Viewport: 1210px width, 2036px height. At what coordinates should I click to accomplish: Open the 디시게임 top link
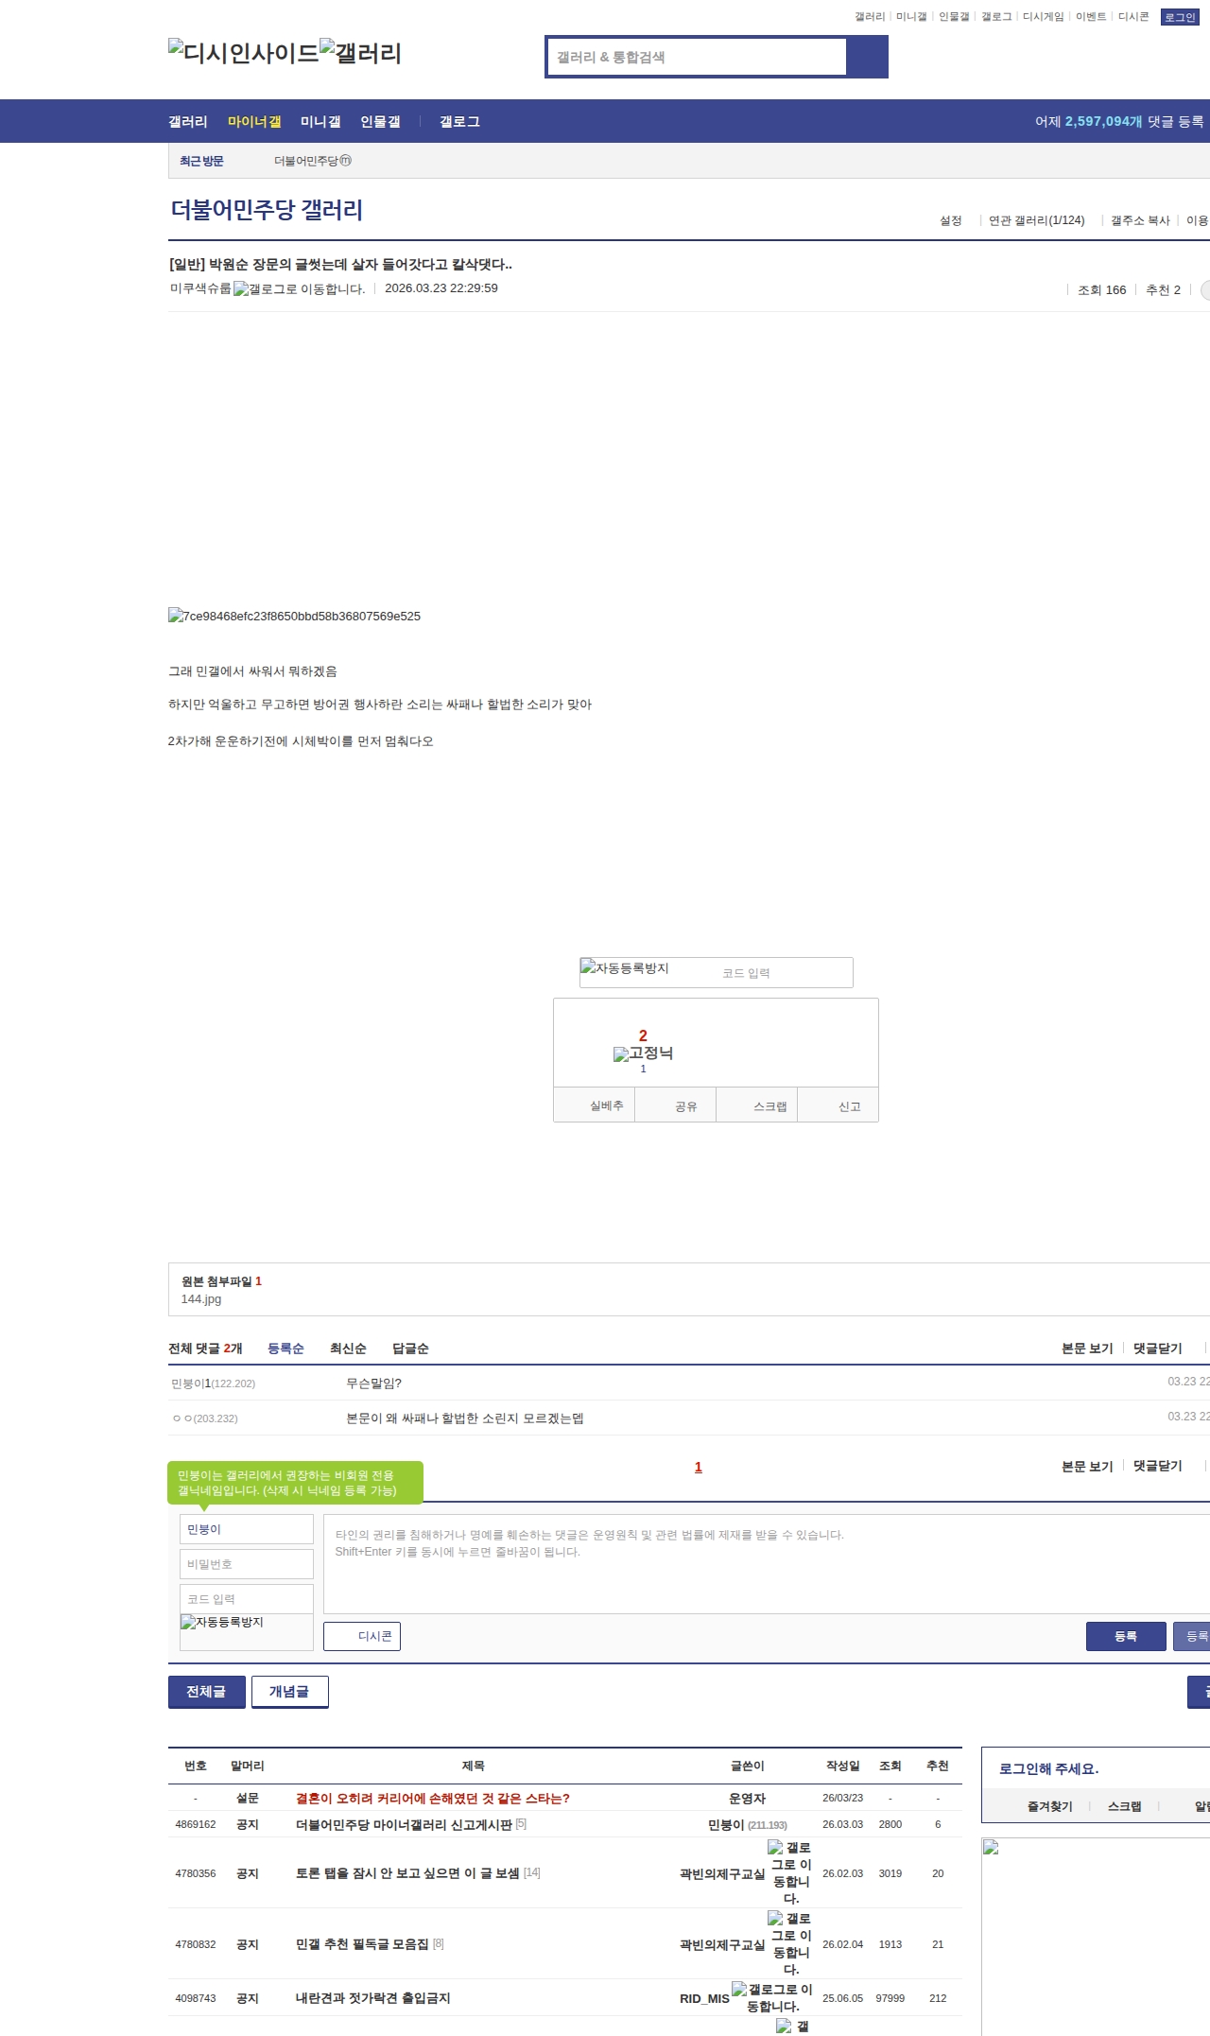tap(1043, 17)
